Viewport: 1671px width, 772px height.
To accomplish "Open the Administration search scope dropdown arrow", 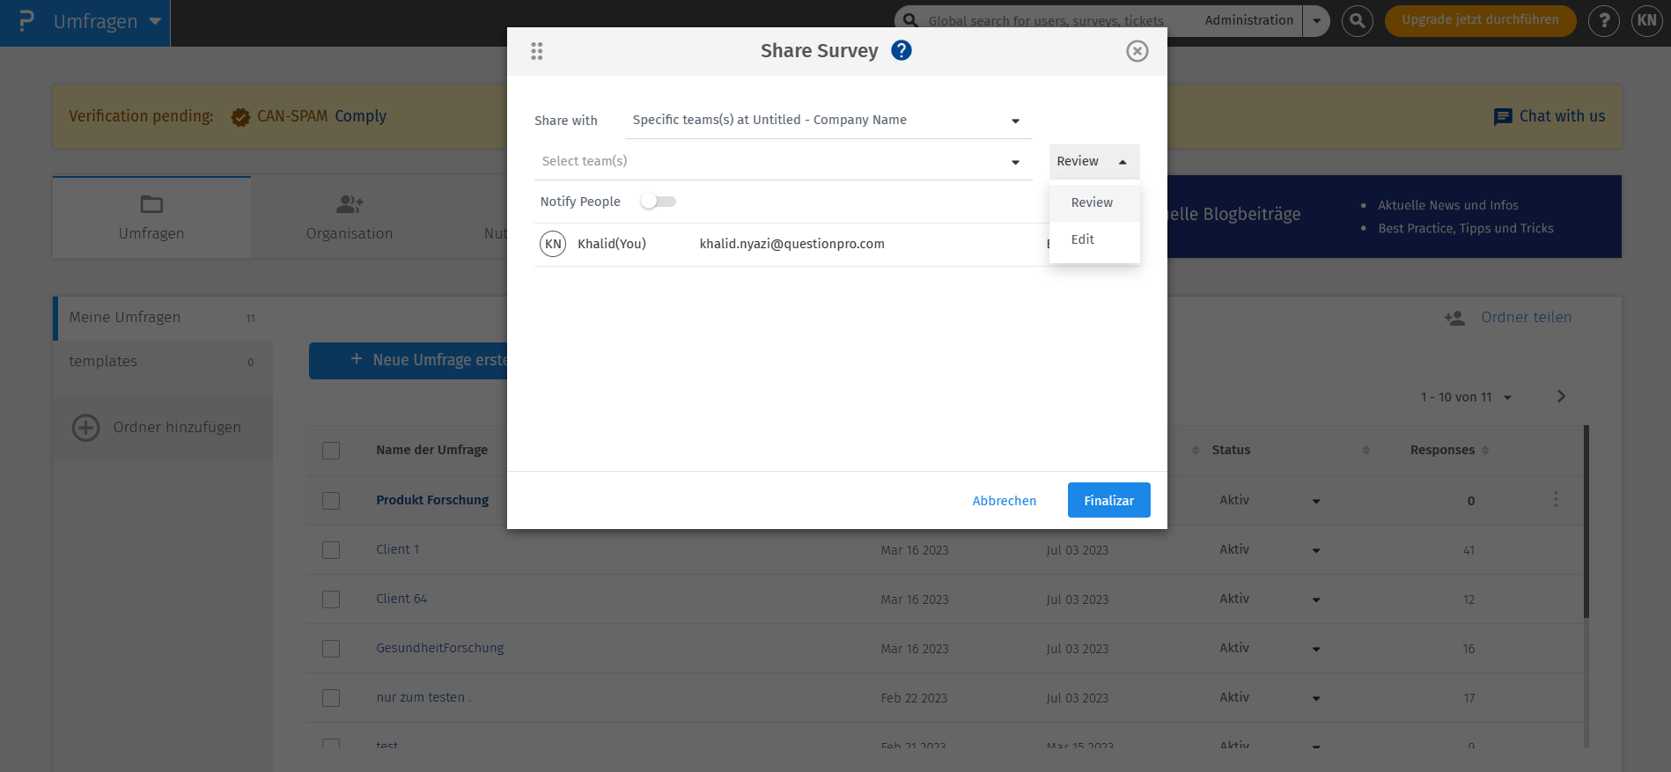I will pos(1316,20).
